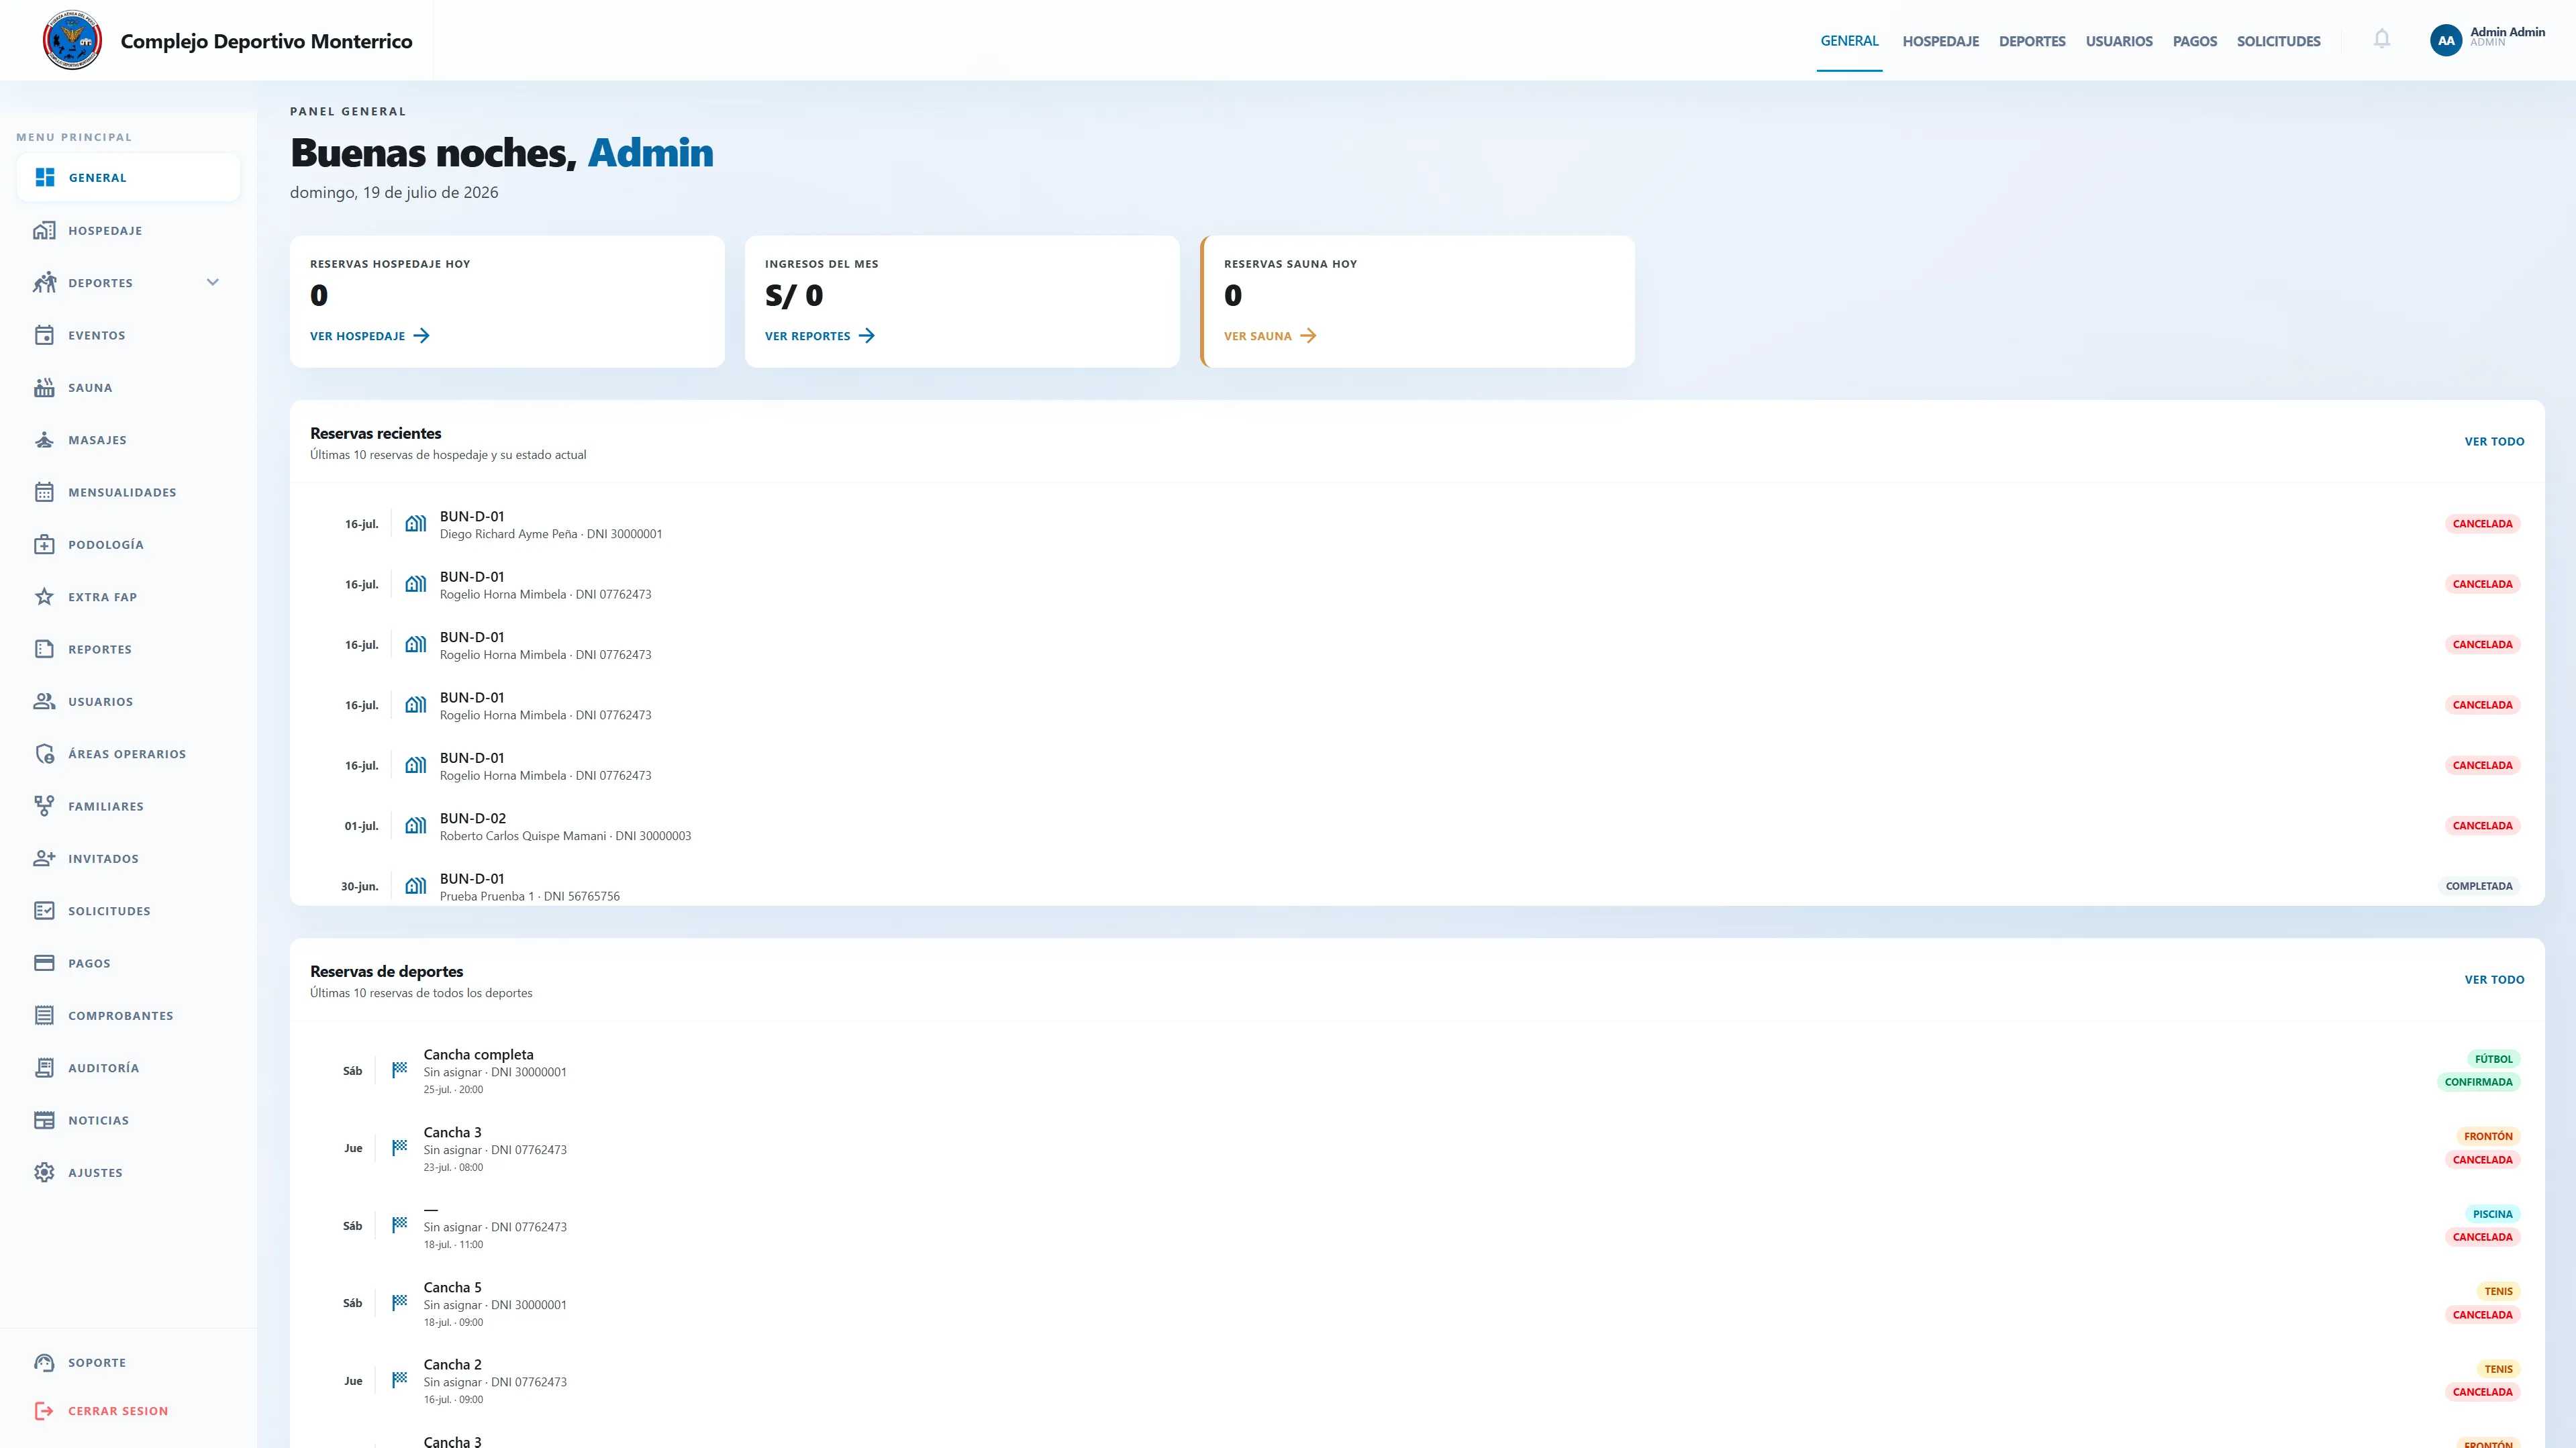Open the PAGOS top tab
The height and width of the screenshot is (1448, 2576).
pos(2195,41)
